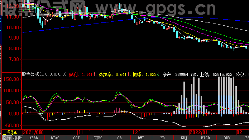This screenshot has height=140, width=249.
Task: Select the CCI indicator tab
Action: (77, 138)
